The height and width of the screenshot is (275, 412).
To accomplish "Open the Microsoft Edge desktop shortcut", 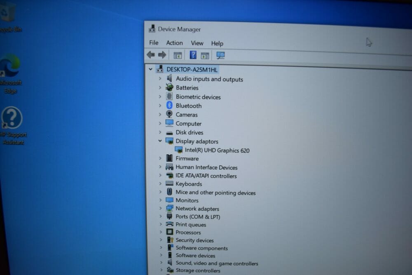I will click(x=11, y=74).
